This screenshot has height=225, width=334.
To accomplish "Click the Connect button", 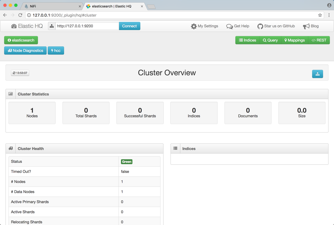I will click(x=129, y=26).
